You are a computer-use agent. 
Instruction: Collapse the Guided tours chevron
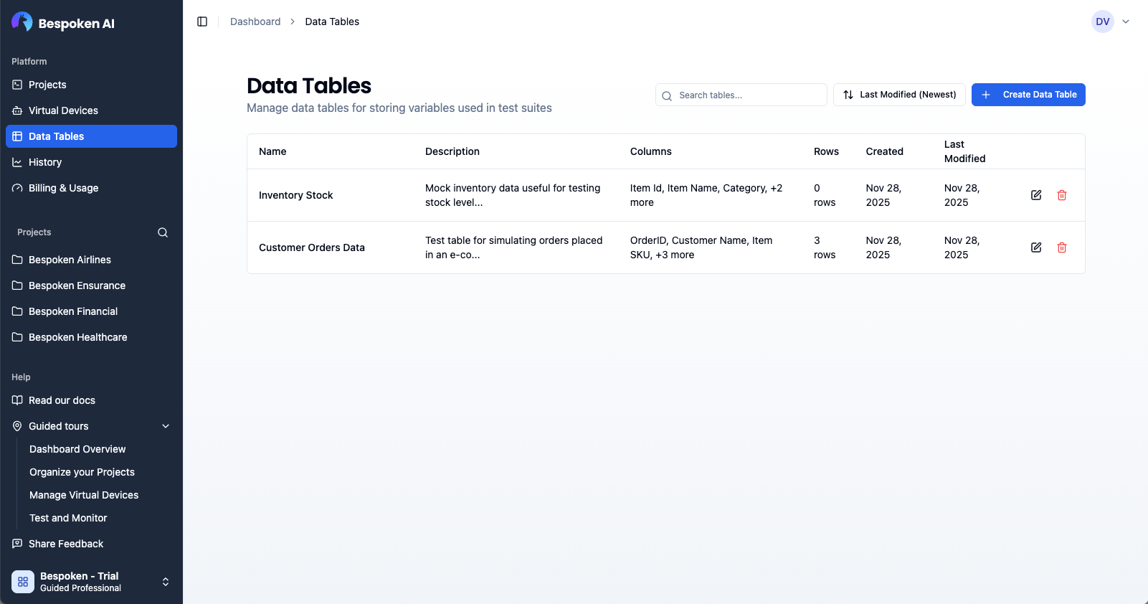pyautogui.click(x=166, y=426)
